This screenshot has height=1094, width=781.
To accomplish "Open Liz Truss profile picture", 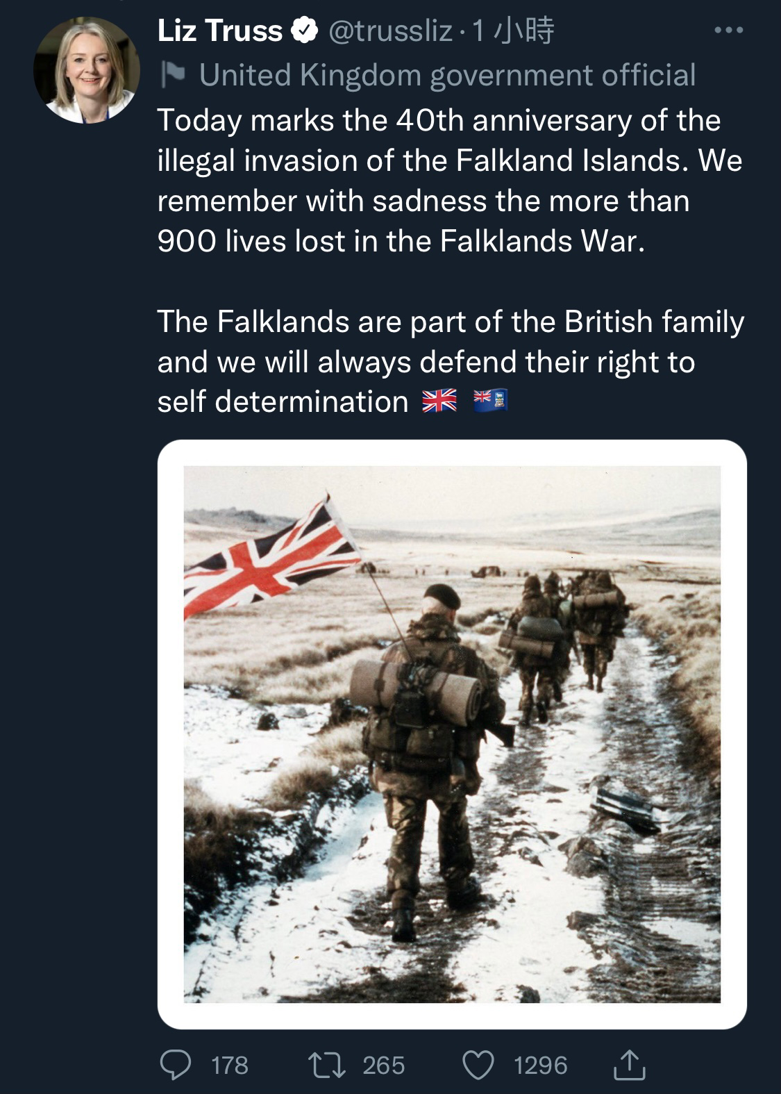I will tap(86, 70).
